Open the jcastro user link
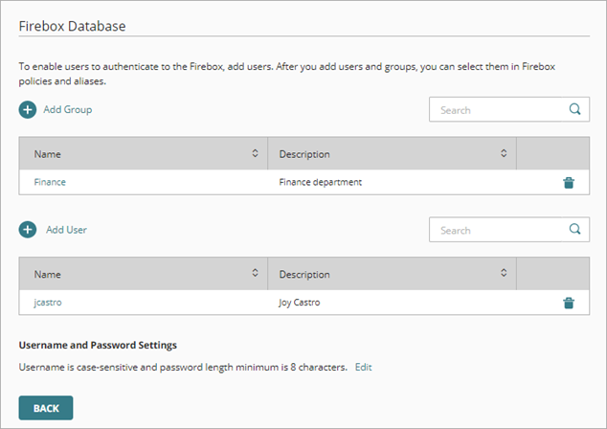 coord(48,303)
